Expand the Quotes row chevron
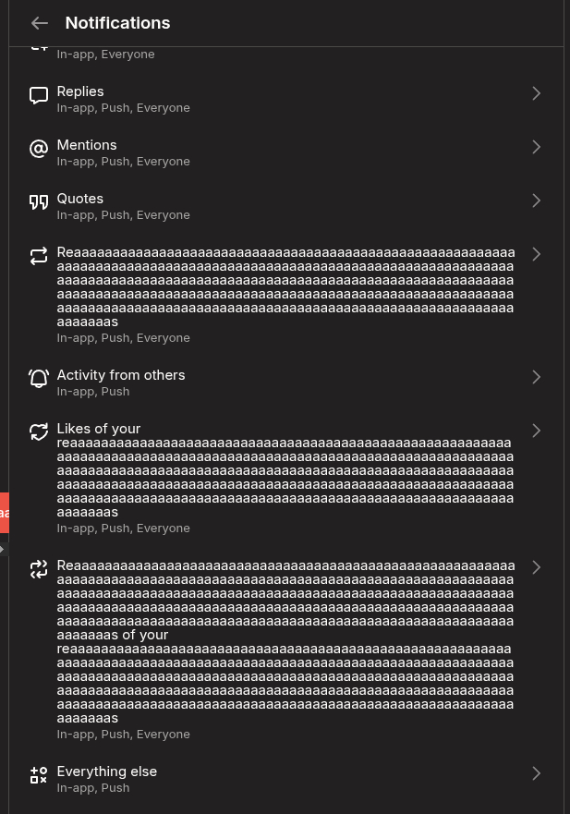 click(x=536, y=200)
